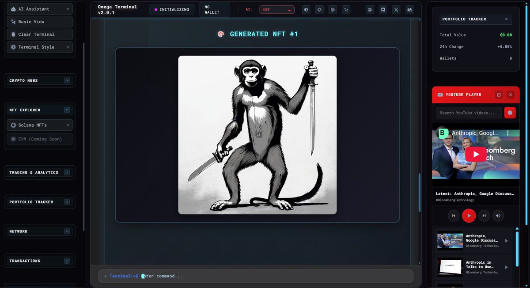This screenshot has width=530, height=288.
Task: Click 'Latest: Anthropic, Google Discuss' title
Action: coord(475,193)
